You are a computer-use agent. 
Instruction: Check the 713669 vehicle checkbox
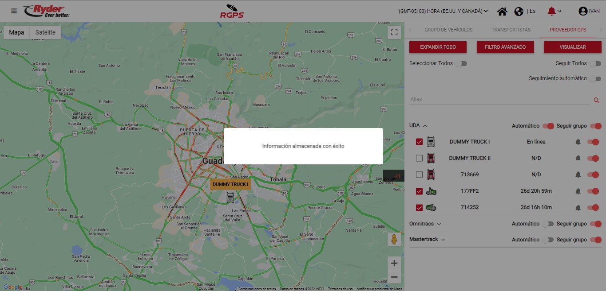click(419, 175)
